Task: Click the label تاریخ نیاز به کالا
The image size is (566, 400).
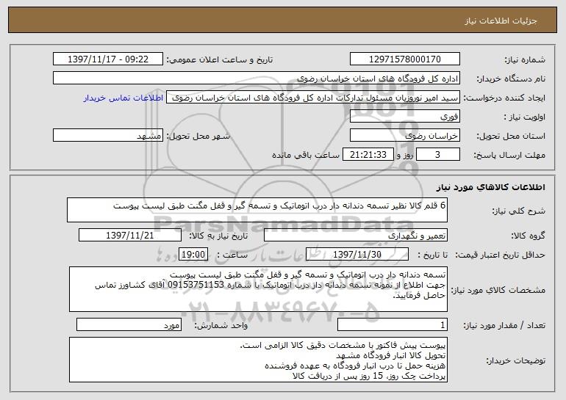Action: point(218,236)
